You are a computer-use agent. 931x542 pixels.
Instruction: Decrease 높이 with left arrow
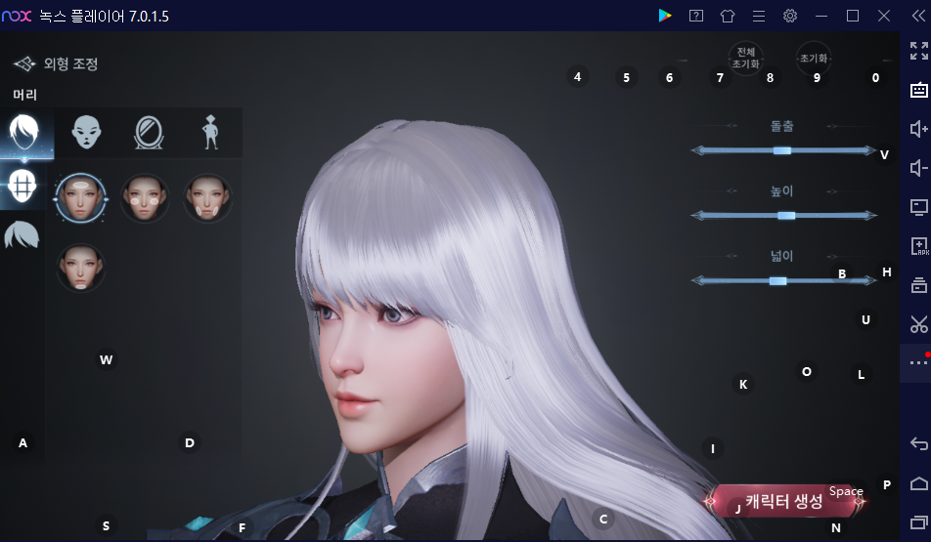[x=697, y=215]
